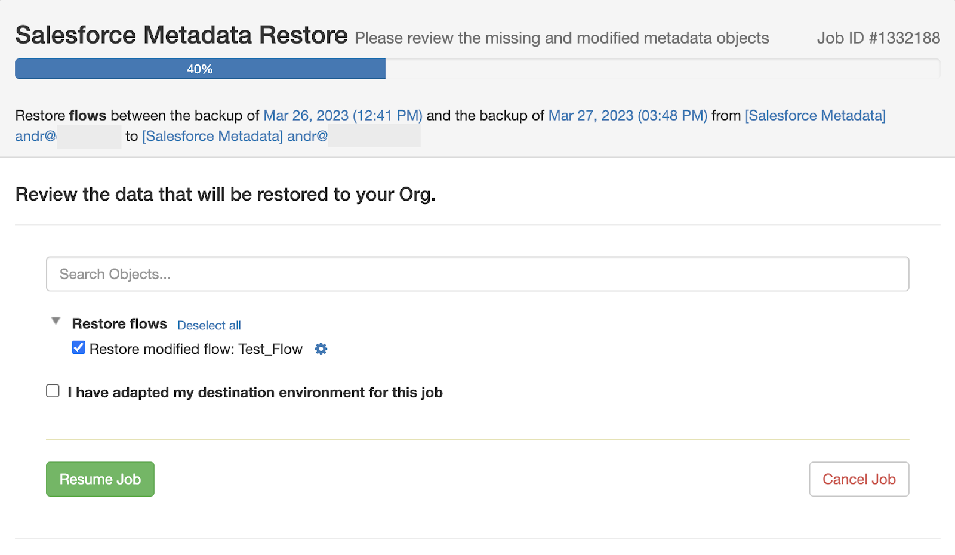Collapse the Restore flows section triangle
The width and height of the screenshot is (955, 555).
click(x=56, y=321)
